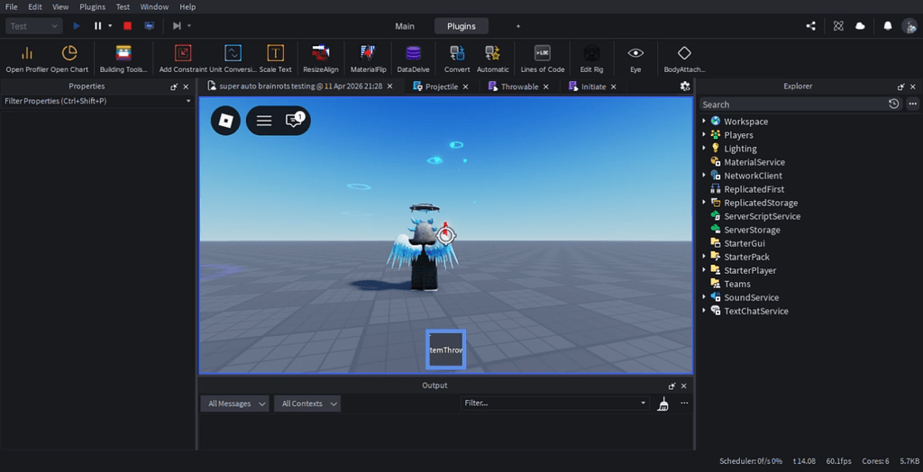Select ServerScriptService in Explorer

[762, 216]
